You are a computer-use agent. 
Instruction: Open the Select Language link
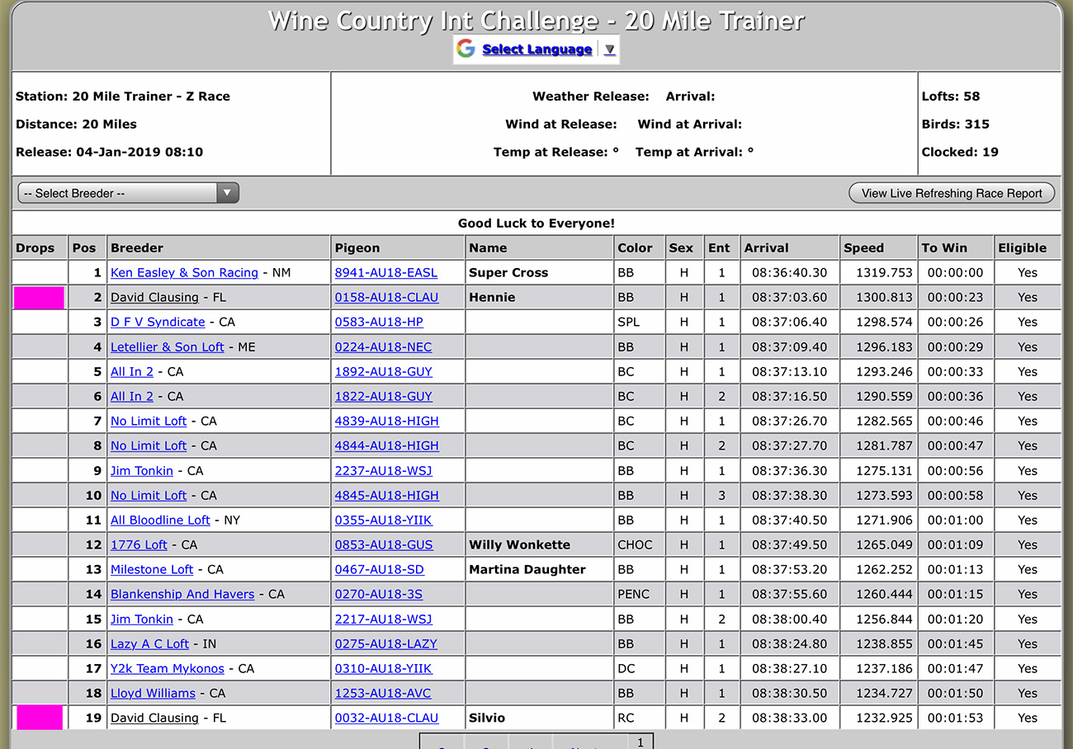536,49
